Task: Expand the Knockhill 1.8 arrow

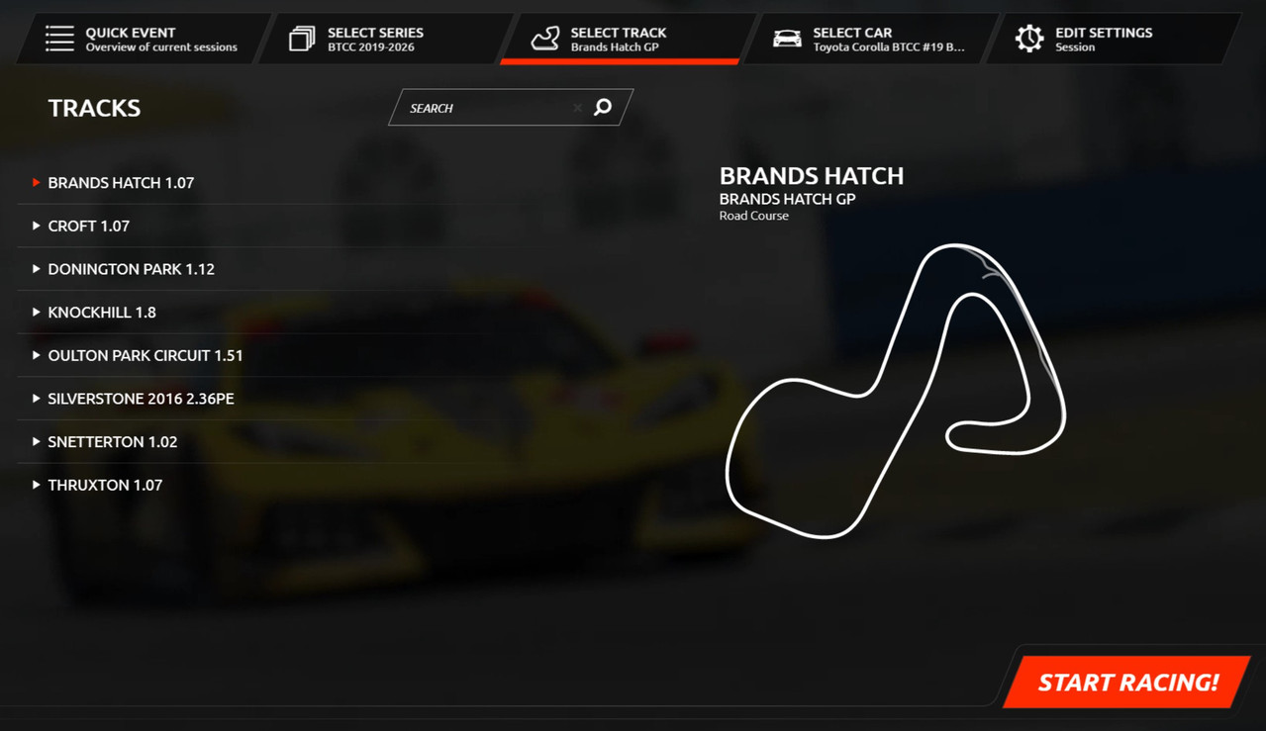Action: pos(36,313)
